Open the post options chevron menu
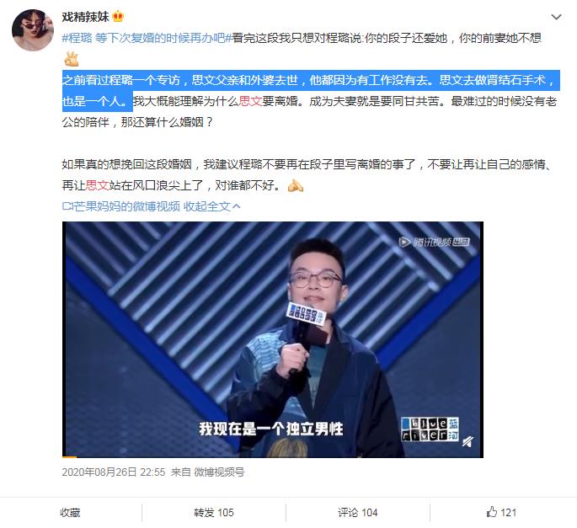 click(x=556, y=17)
